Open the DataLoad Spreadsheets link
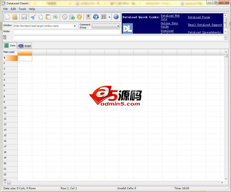Image resolution: width=231 pixels, height=192 pixels. (204, 32)
